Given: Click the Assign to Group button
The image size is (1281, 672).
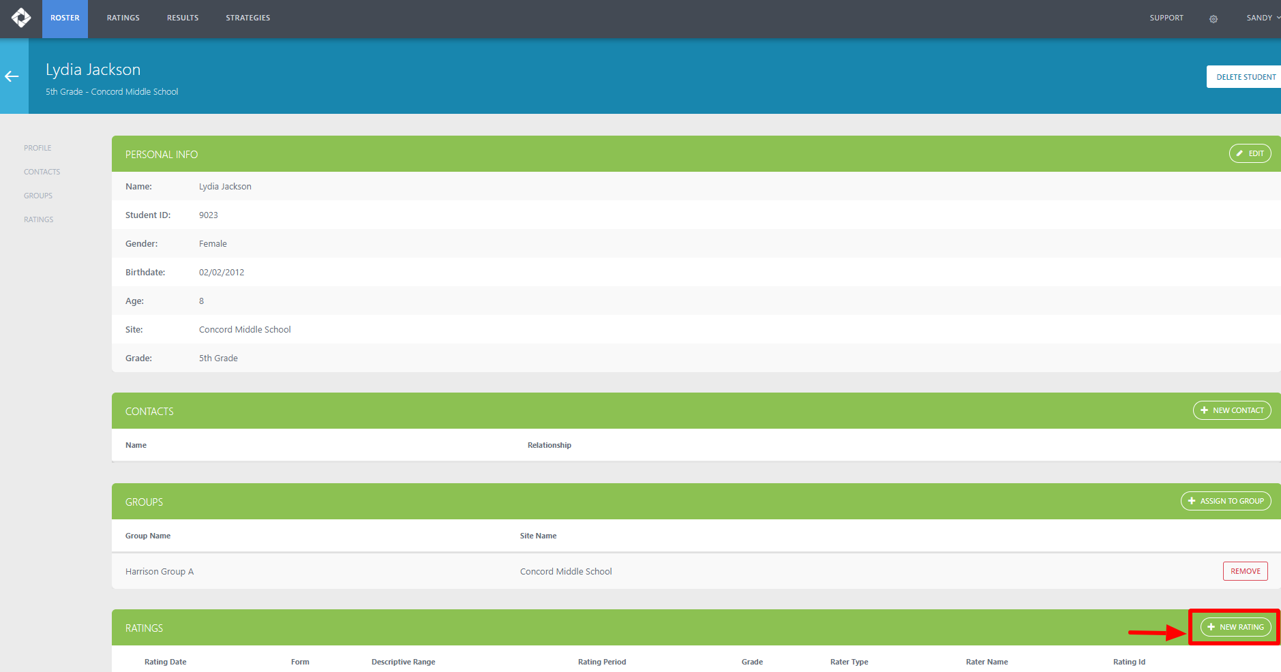Looking at the screenshot, I should coord(1225,501).
